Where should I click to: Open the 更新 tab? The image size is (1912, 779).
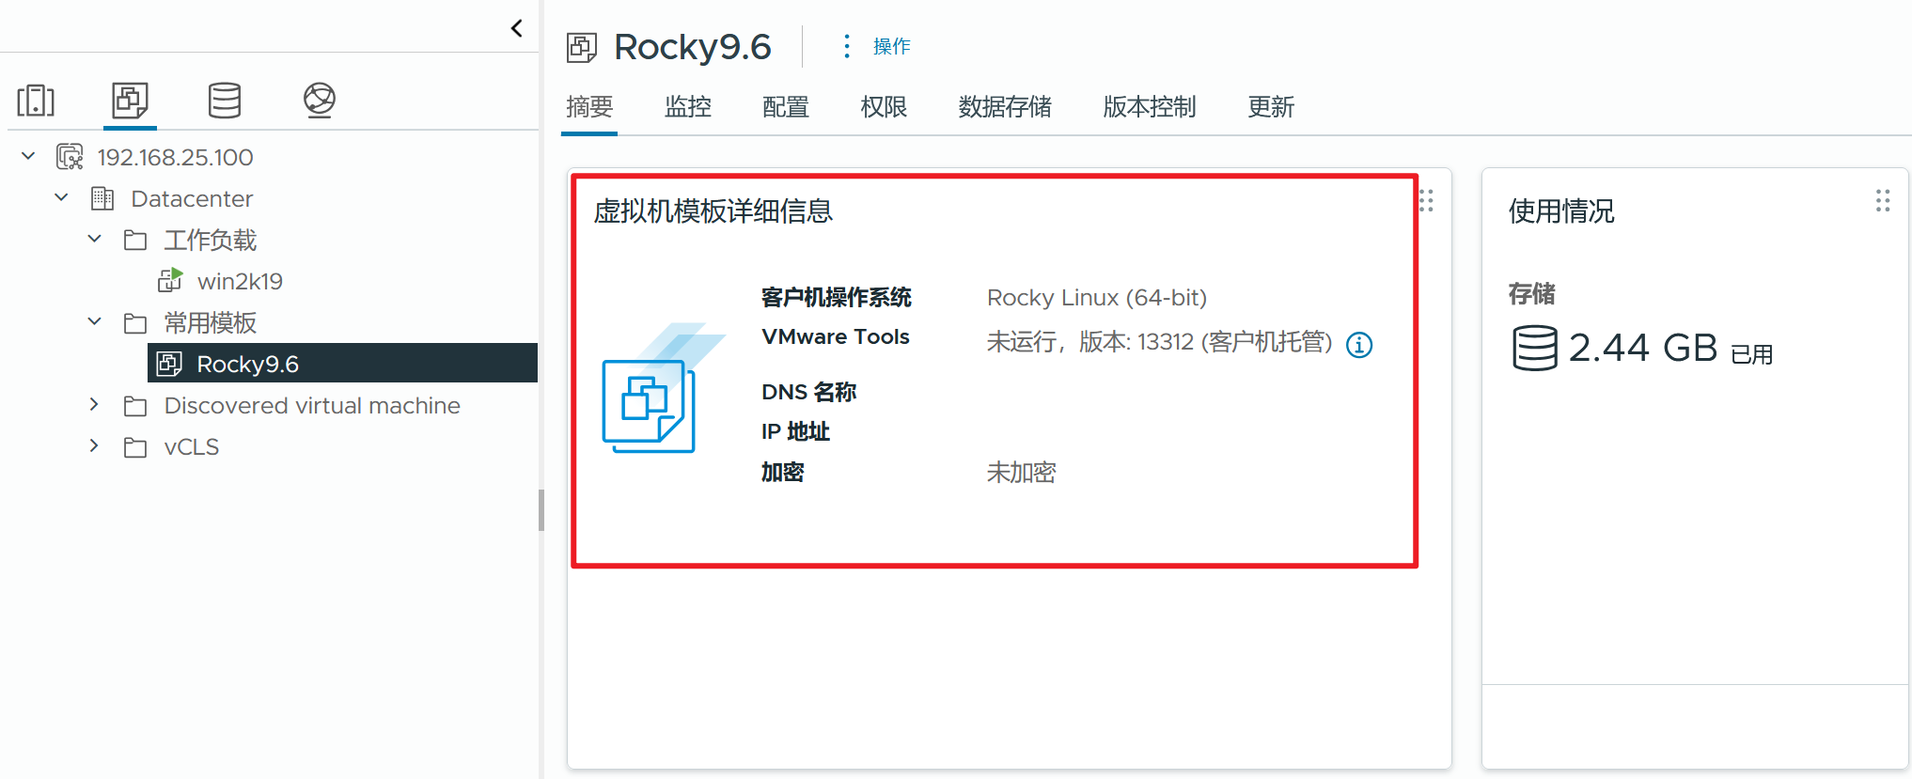[x=1271, y=107]
